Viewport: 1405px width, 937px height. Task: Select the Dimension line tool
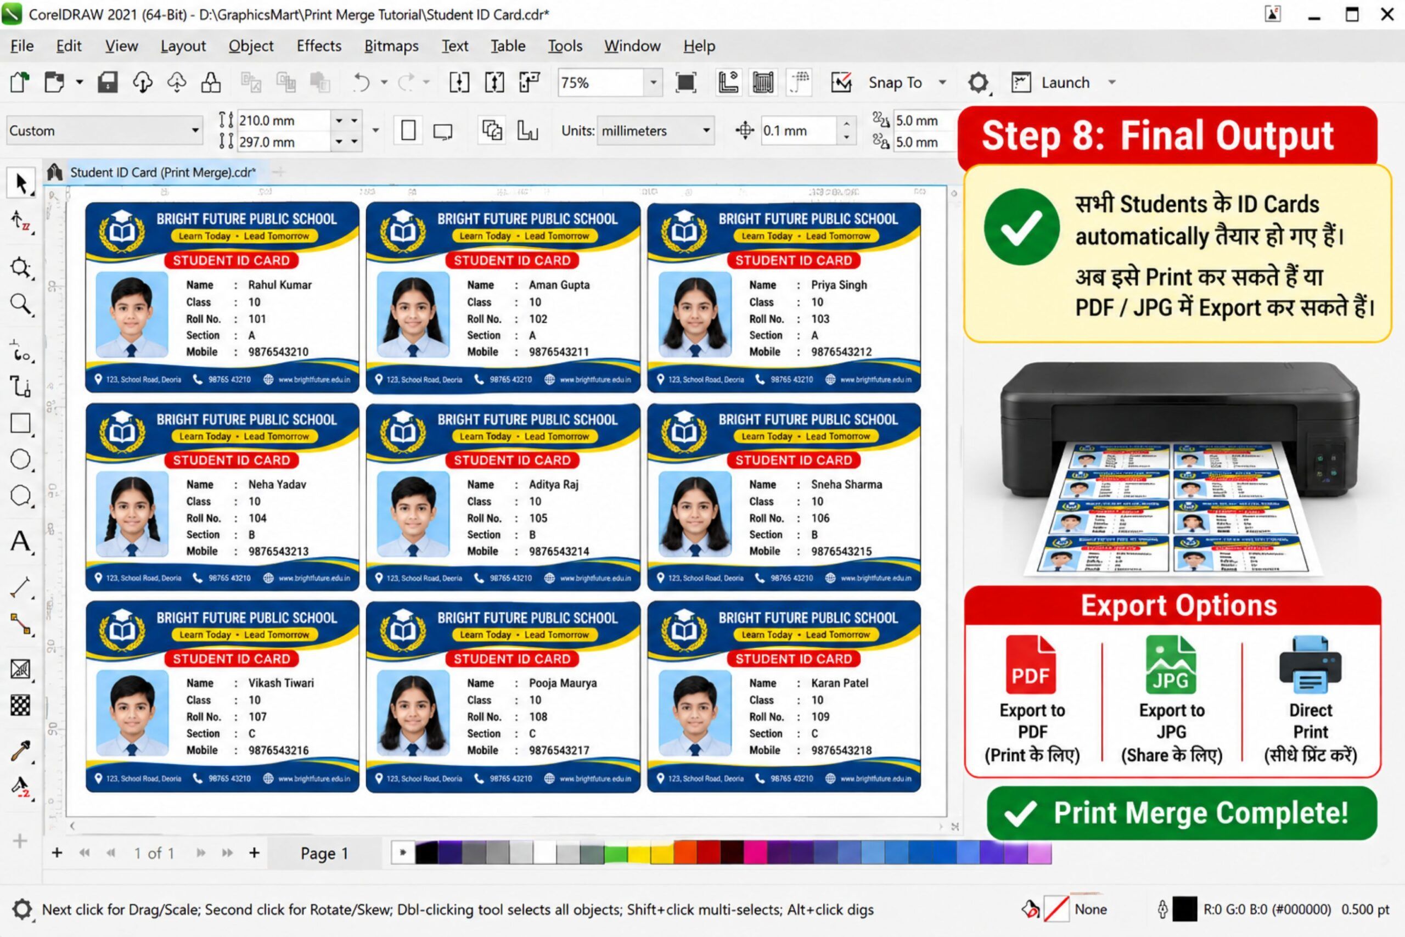[21, 587]
